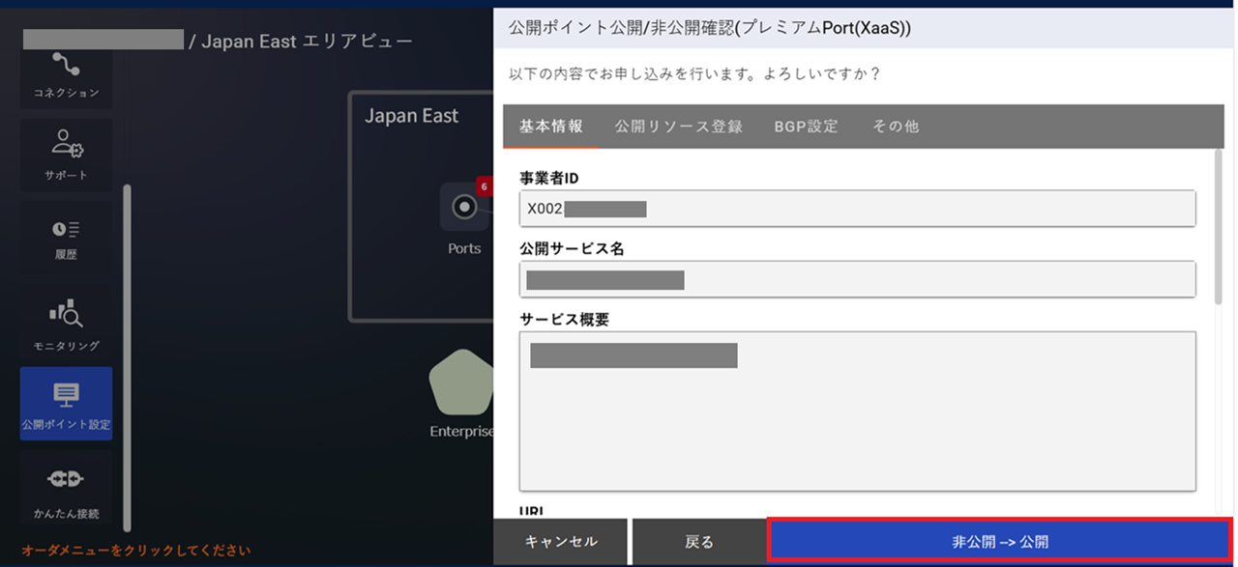Select the 公開ポイント設定 icon
1238x567 pixels.
65,403
